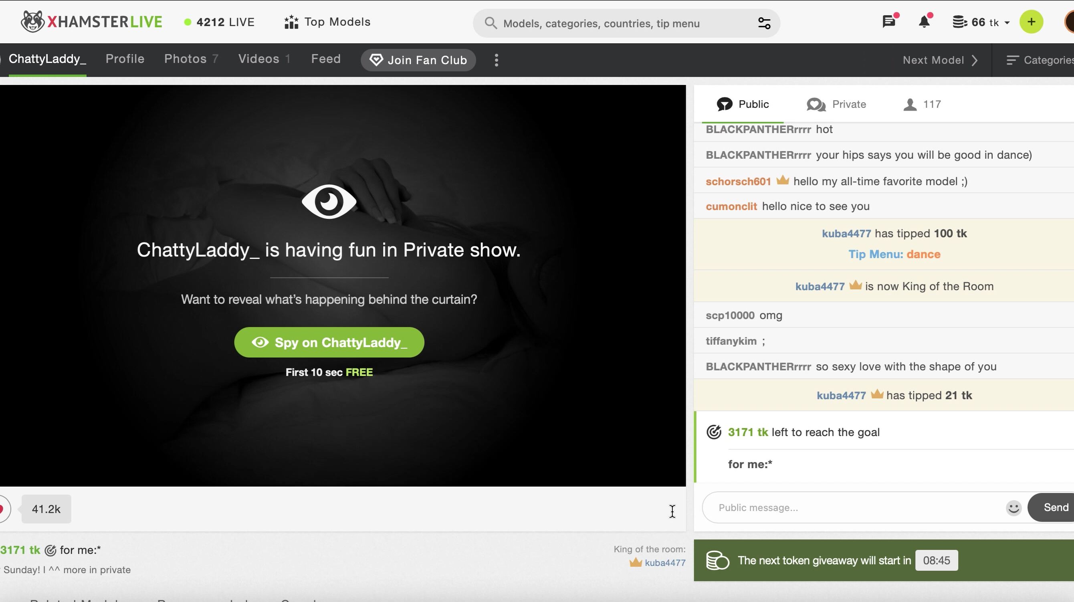This screenshot has width=1074, height=602.
Task: Click the goal target icon in chat
Action: click(x=713, y=432)
